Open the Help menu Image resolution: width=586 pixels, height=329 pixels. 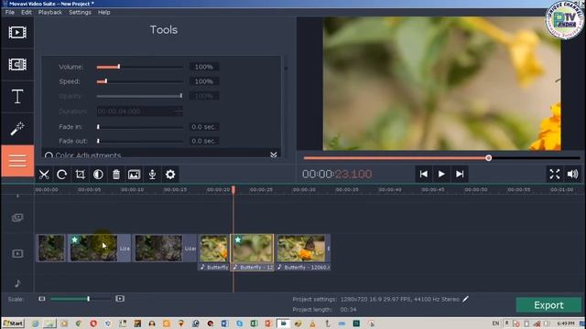coord(103,12)
